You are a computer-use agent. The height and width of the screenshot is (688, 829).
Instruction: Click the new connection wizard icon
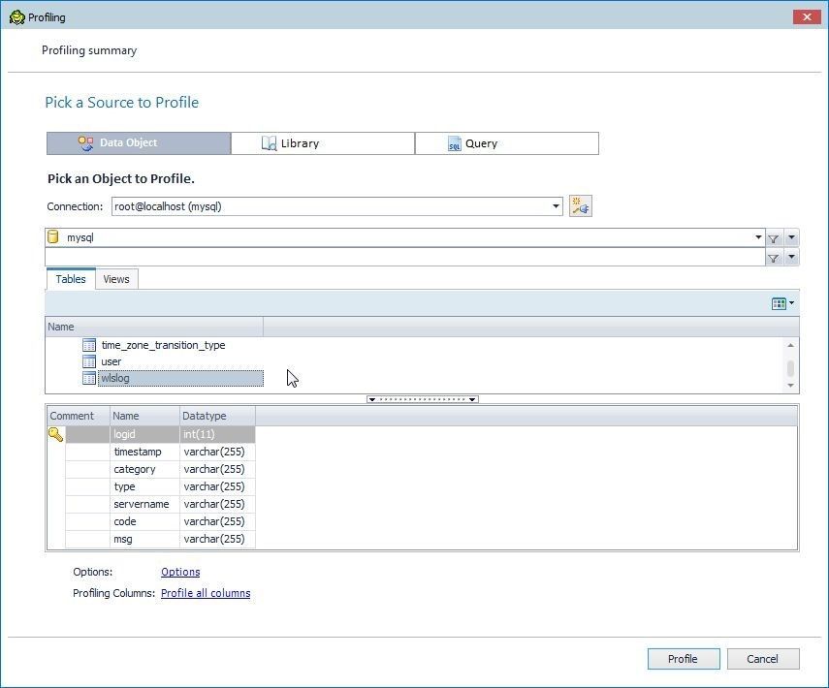pos(580,206)
